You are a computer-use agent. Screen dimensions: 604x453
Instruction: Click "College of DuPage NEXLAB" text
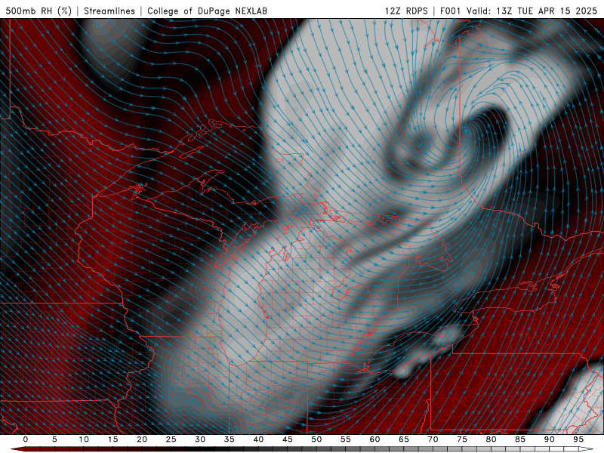pos(207,11)
